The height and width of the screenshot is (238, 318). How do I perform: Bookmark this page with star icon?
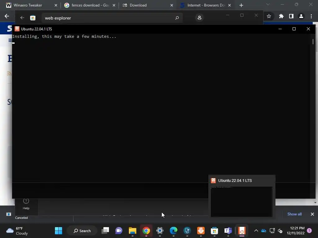click(269, 16)
